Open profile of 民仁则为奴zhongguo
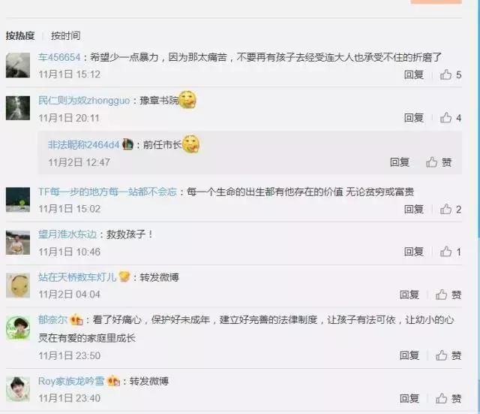480x414 pixels. tap(84, 101)
